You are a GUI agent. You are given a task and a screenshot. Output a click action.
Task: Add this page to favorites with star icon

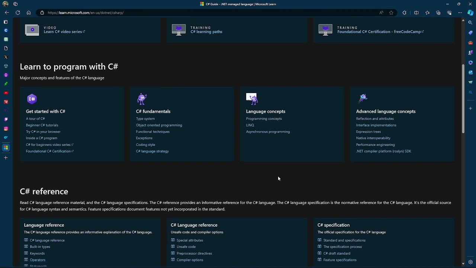pos(391,13)
